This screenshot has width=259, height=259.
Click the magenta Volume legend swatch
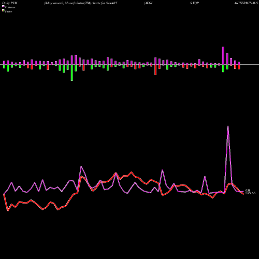[x=3, y=7]
